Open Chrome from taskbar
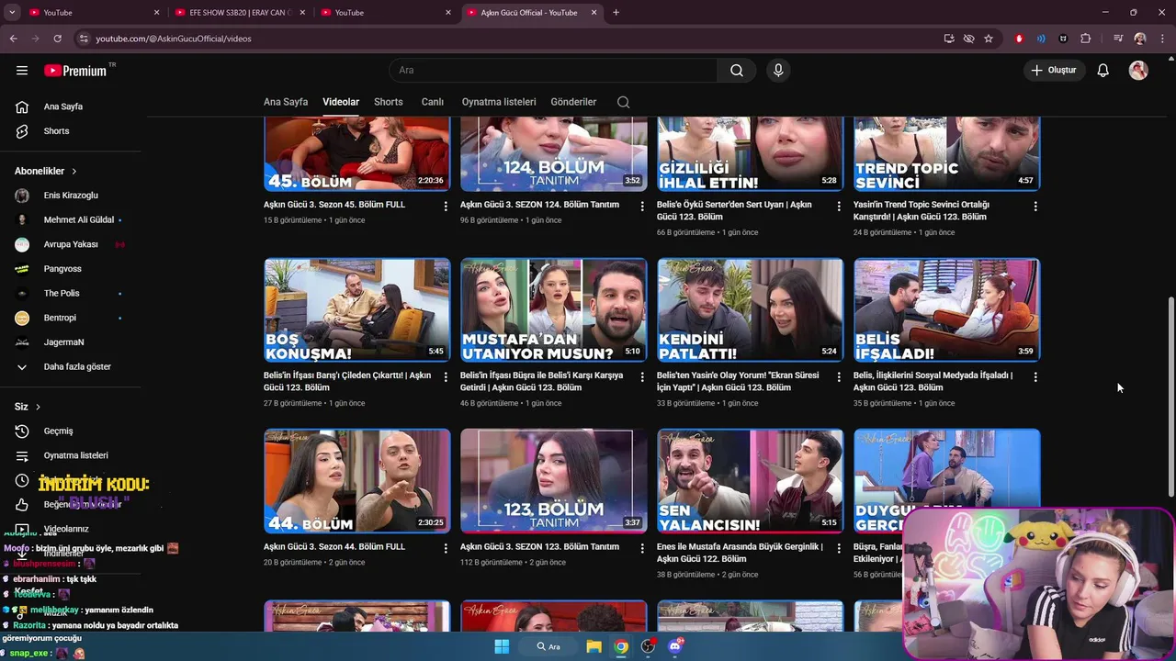This screenshot has height=661, width=1176. point(622,646)
